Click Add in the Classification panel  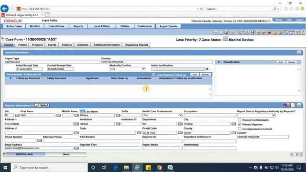pos(281,62)
